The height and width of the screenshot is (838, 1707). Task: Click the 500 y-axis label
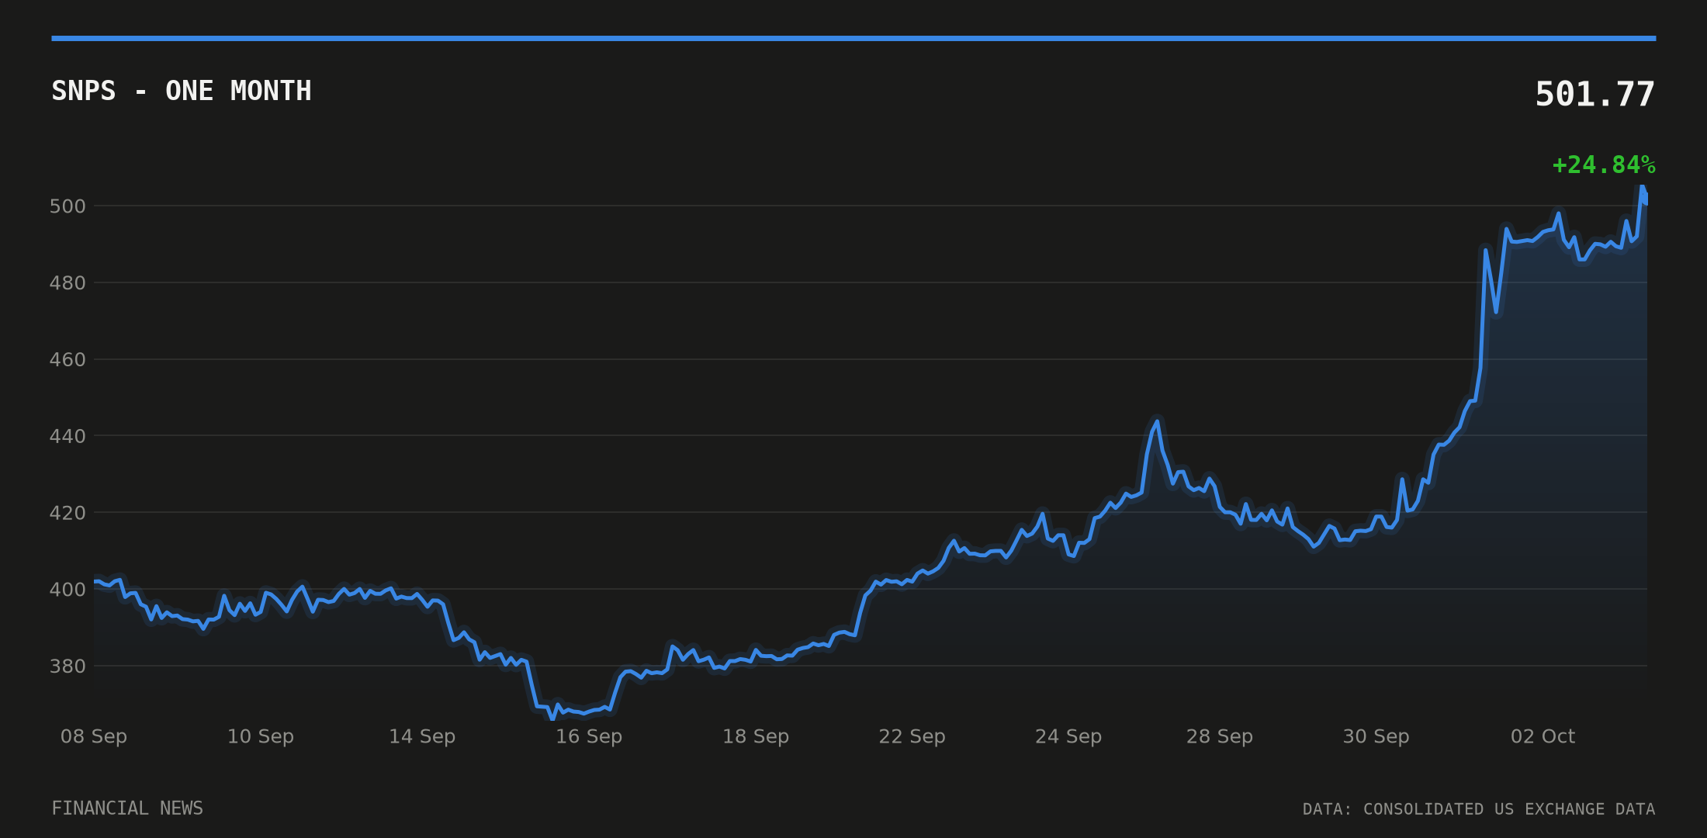[x=68, y=206]
